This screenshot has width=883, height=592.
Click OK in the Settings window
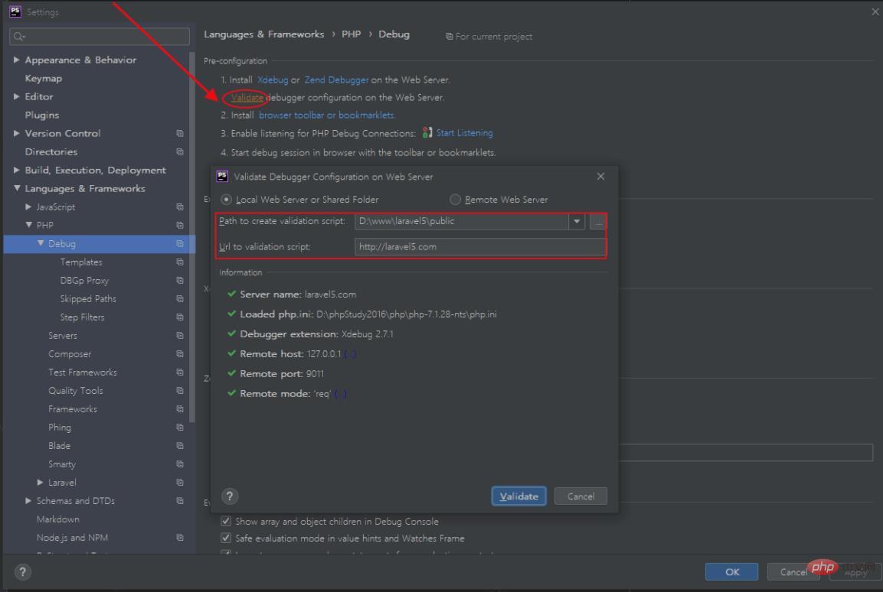[731, 572]
